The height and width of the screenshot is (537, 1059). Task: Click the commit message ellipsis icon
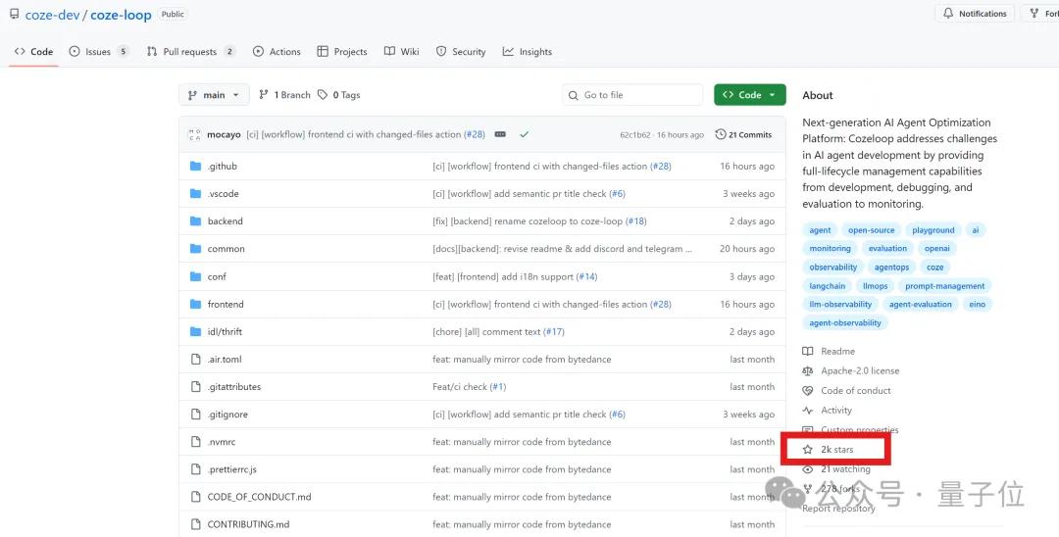(x=500, y=134)
